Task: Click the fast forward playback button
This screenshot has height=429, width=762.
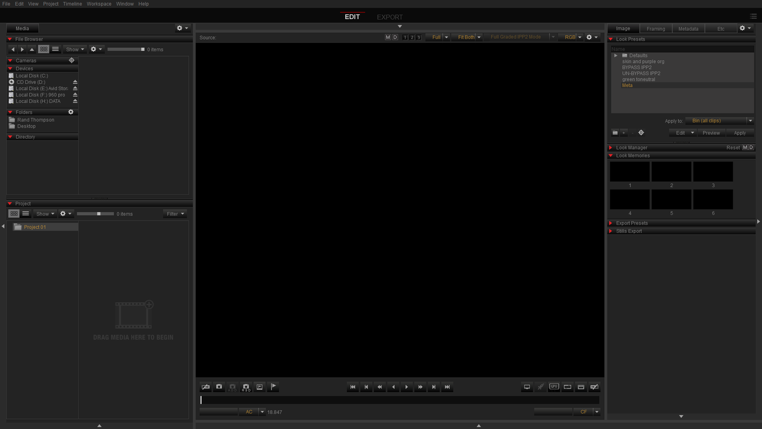Action: tap(420, 387)
